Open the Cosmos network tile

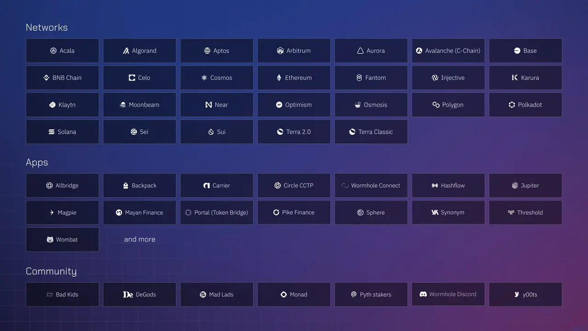tap(217, 78)
